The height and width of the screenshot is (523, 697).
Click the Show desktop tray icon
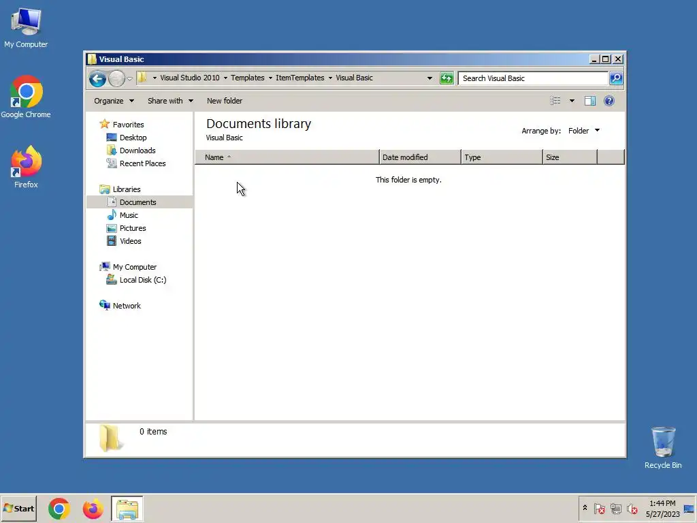[689, 508]
